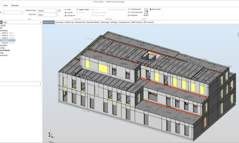Viewport: 239px width, 143px height.
Task: Open the dropdown with value 1
Action: [x=13, y=13]
